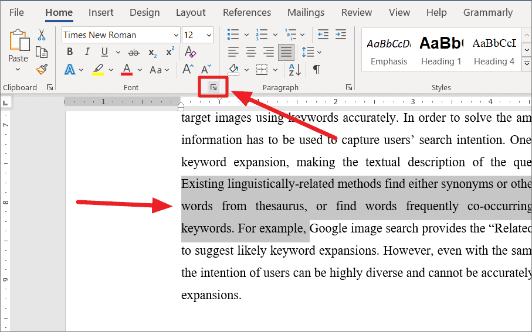Toggle Show/Hide paragraph marks

tap(316, 70)
